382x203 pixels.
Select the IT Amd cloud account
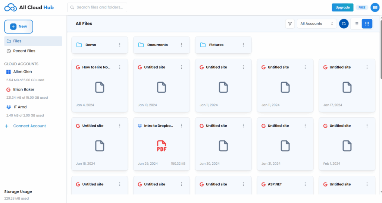20,107
